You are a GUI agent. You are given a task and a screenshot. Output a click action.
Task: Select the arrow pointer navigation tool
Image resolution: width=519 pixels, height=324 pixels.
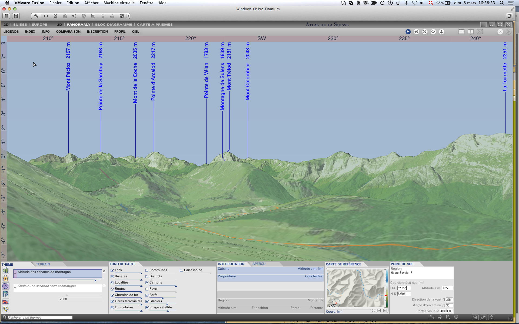[408, 32]
